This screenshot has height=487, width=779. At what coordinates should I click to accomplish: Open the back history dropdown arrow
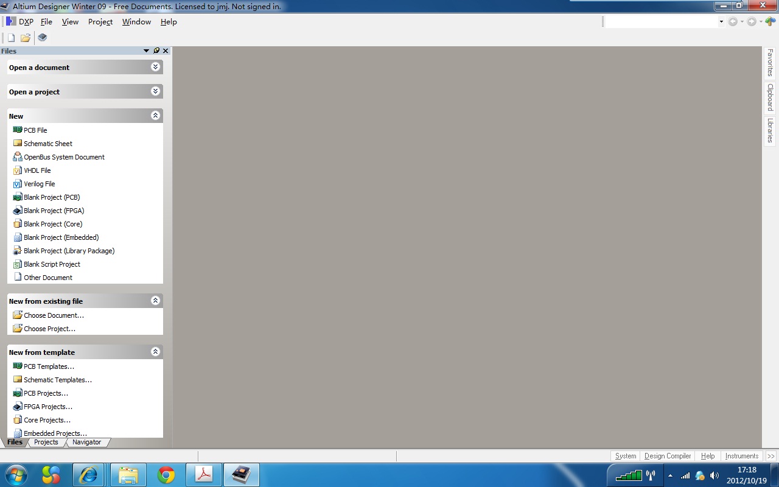pyautogui.click(x=742, y=21)
